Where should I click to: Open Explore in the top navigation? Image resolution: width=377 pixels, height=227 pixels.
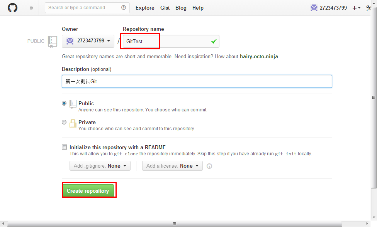[x=145, y=8]
